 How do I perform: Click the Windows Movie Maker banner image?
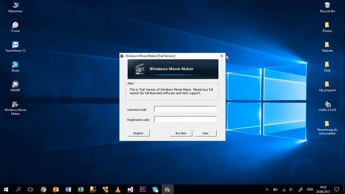tap(173, 69)
